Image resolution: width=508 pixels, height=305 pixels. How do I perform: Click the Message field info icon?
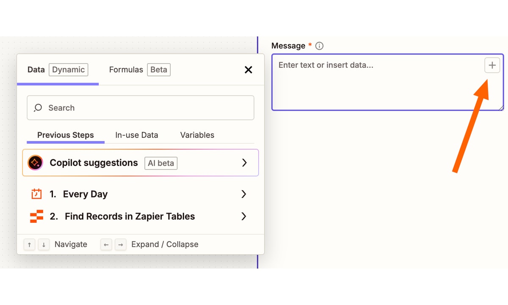tap(320, 46)
